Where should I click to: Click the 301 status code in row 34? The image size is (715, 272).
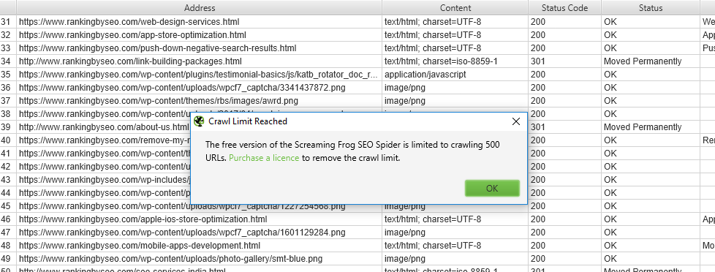pyautogui.click(x=538, y=61)
